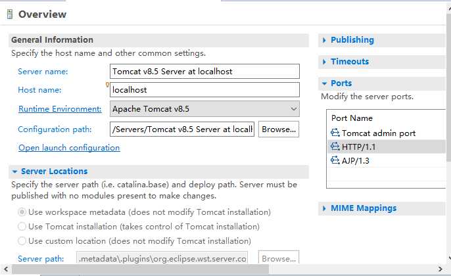Select the AJP/1.3 port row
This screenshot has width=451, height=276.
(386, 160)
